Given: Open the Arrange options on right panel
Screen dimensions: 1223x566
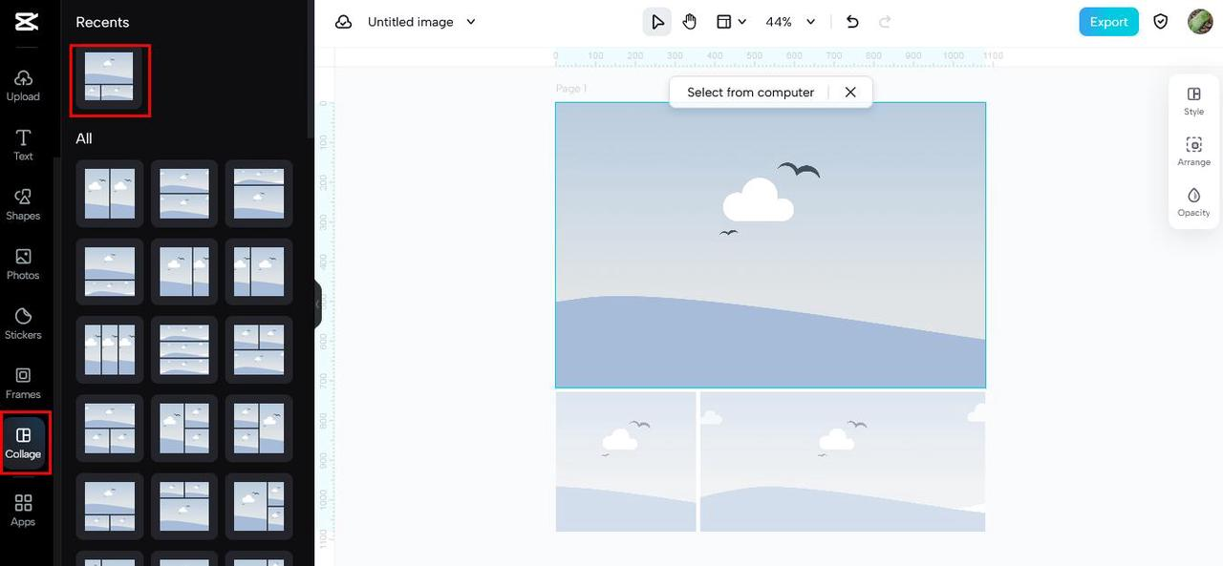Looking at the screenshot, I should (x=1193, y=151).
